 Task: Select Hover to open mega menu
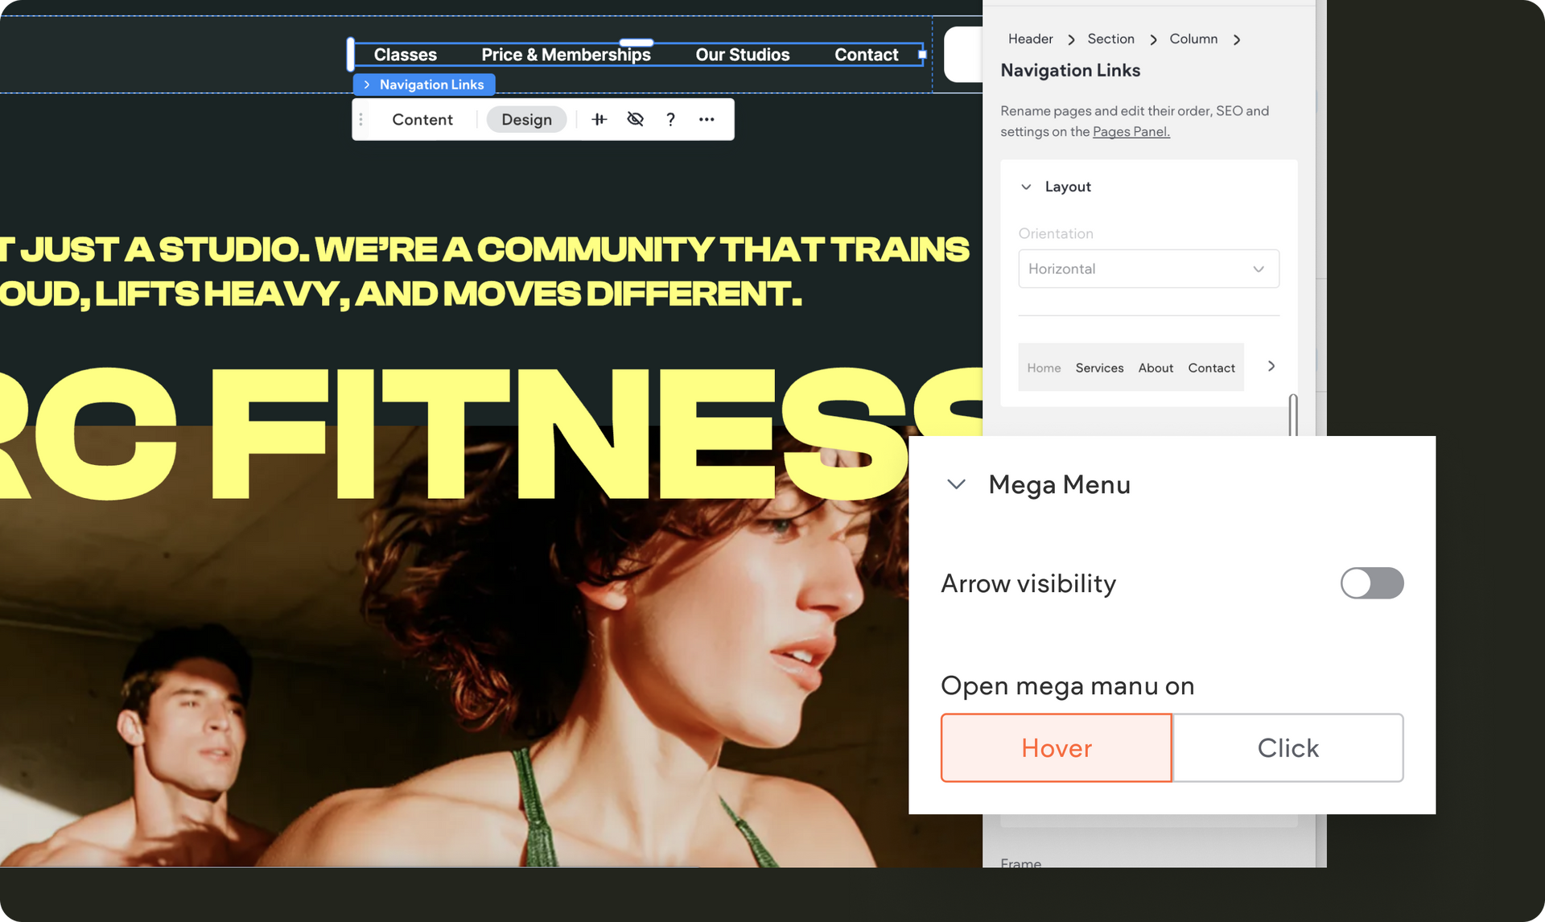click(1056, 747)
